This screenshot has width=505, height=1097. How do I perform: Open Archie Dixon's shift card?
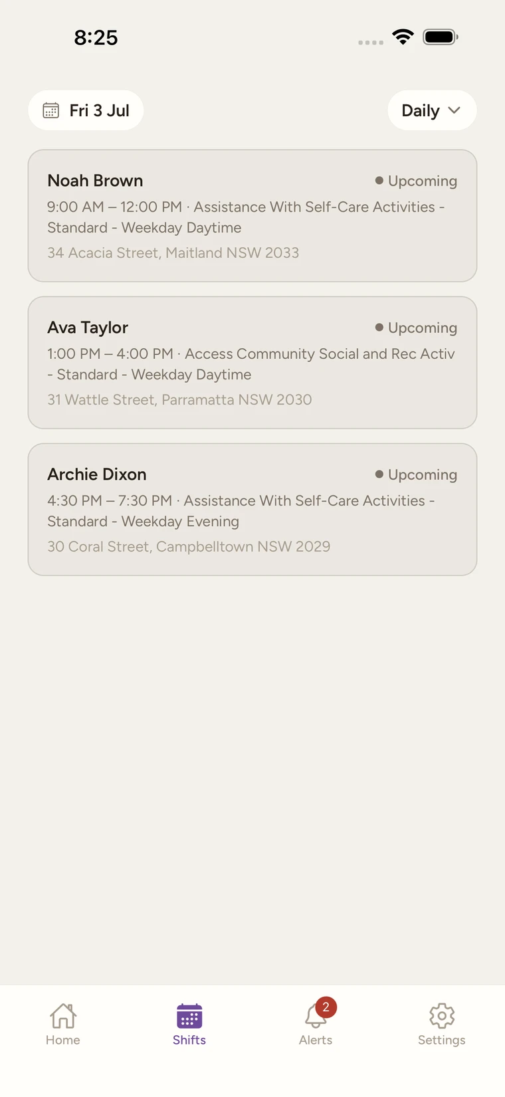tap(252, 510)
